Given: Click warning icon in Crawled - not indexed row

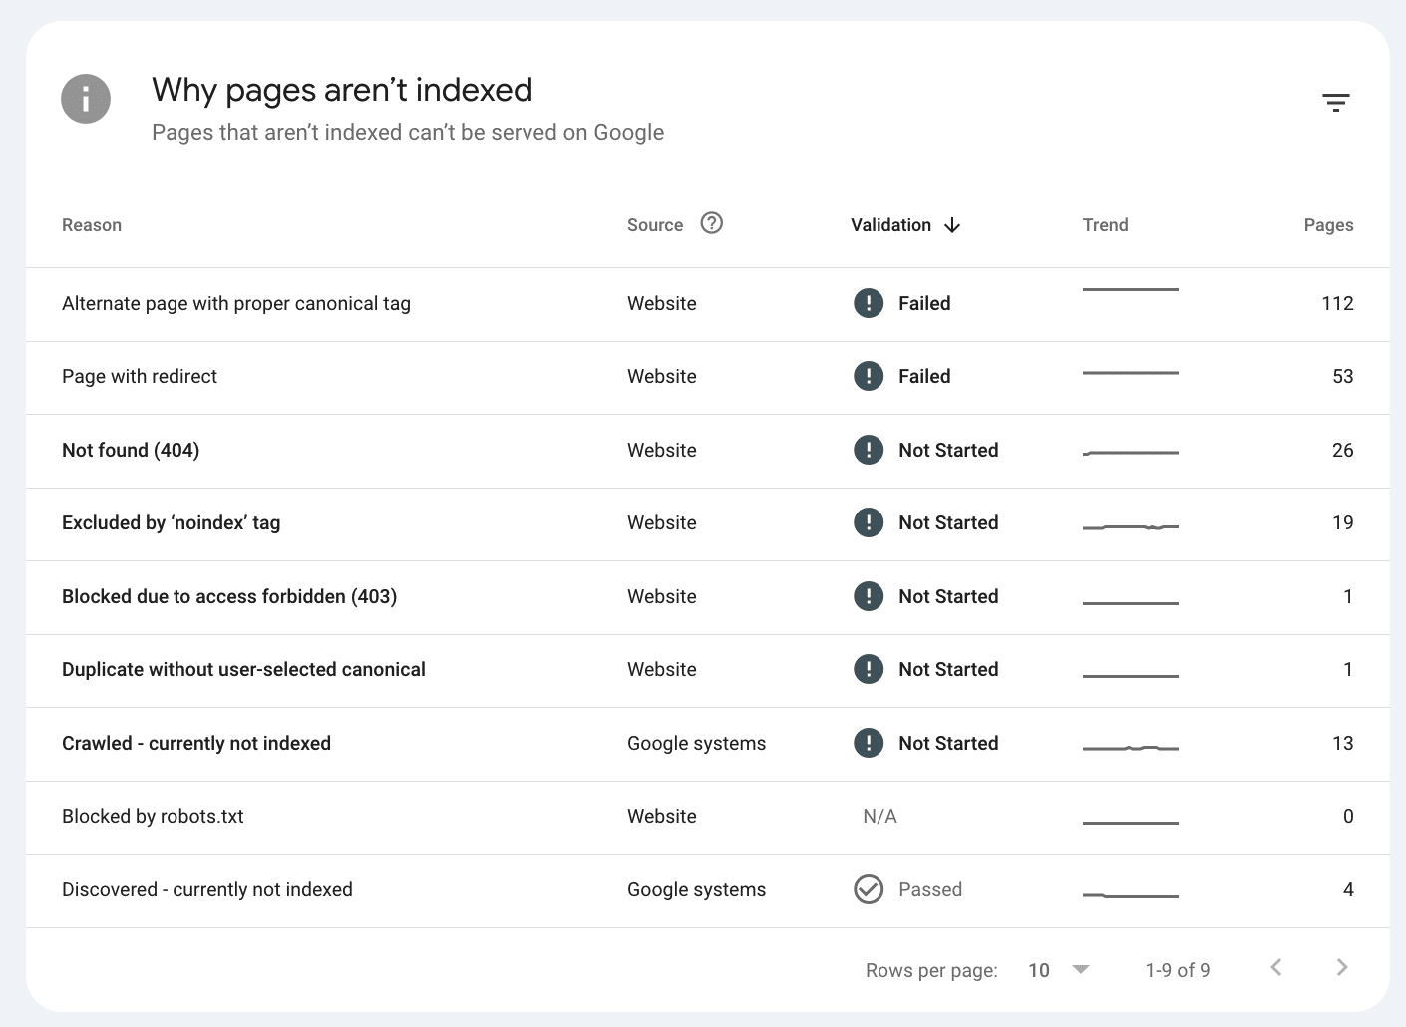Looking at the screenshot, I should click(869, 743).
